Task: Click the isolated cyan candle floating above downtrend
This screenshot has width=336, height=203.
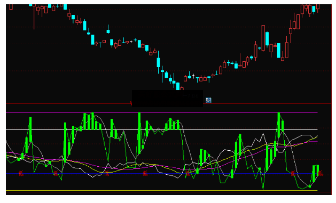Action: (x=108, y=29)
